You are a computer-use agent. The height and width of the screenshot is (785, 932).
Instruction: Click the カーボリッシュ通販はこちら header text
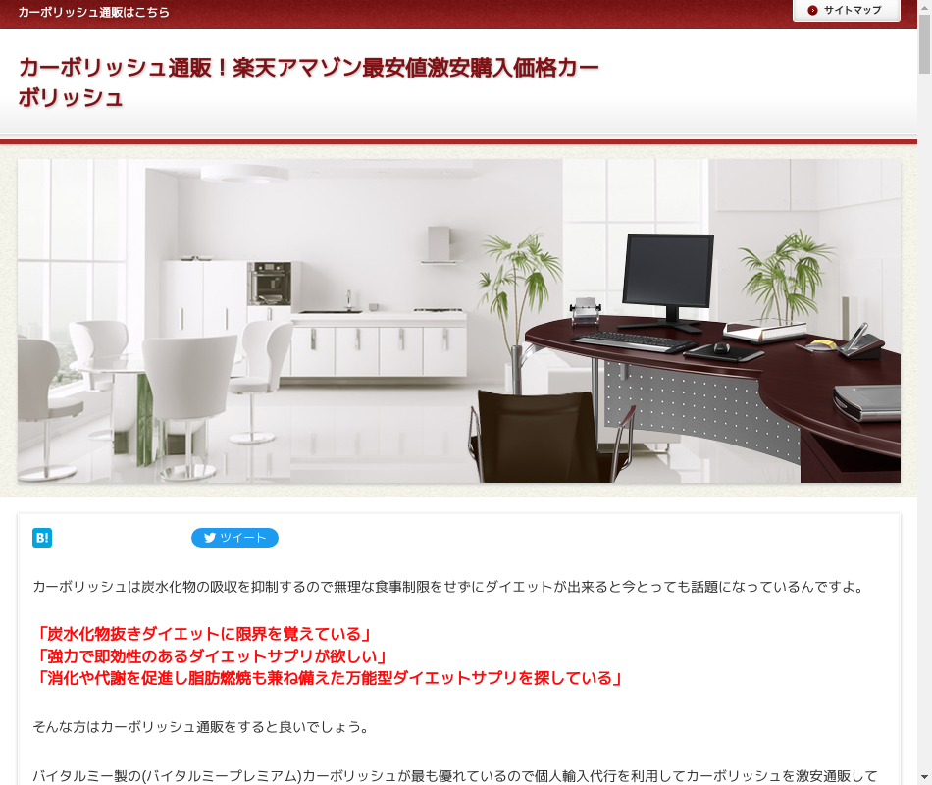[x=93, y=13]
